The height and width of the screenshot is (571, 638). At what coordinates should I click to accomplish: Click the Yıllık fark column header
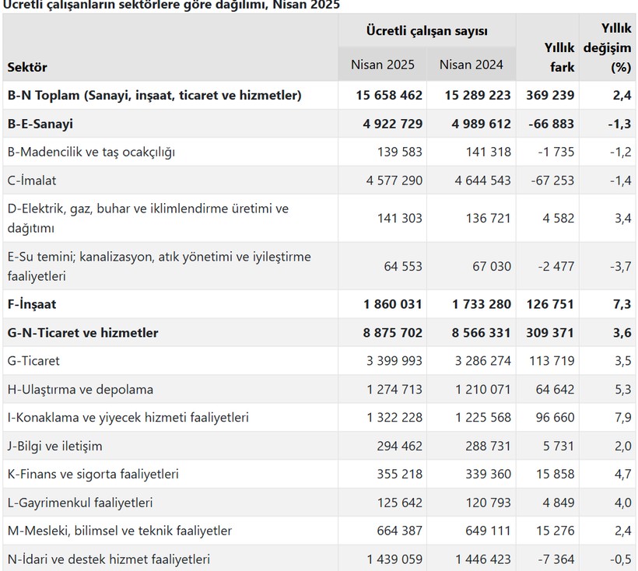point(559,58)
